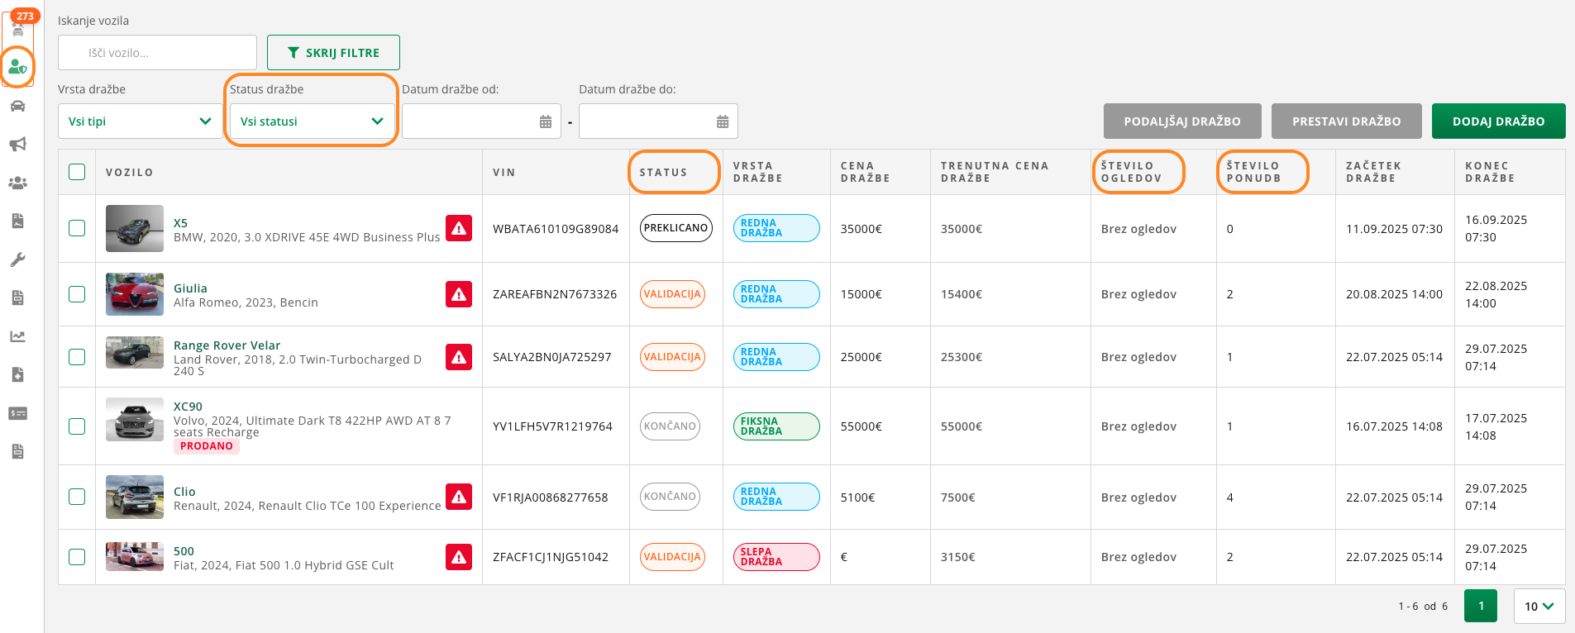Click the wrench icon in sidebar

tap(17, 259)
